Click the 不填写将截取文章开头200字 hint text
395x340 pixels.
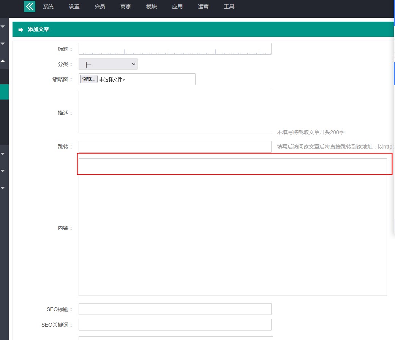click(x=311, y=132)
